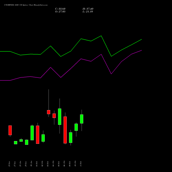This screenshot has width=172, height=172.
Task: Select the 28 Jan date label
Action: click(x=20, y=164)
